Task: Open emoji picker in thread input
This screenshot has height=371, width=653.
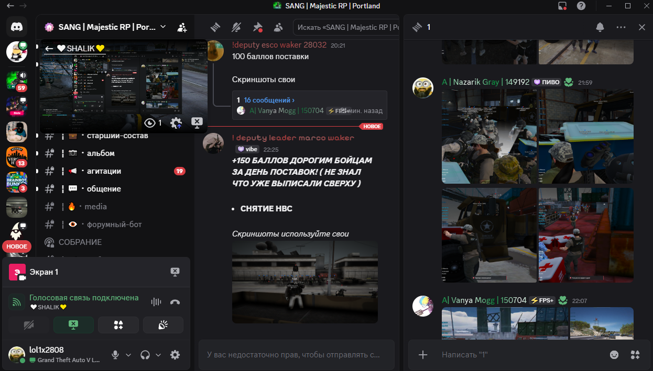Action: [614, 355]
